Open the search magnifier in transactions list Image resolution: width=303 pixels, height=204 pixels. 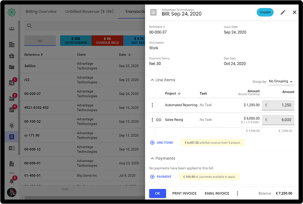tap(29, 26)
